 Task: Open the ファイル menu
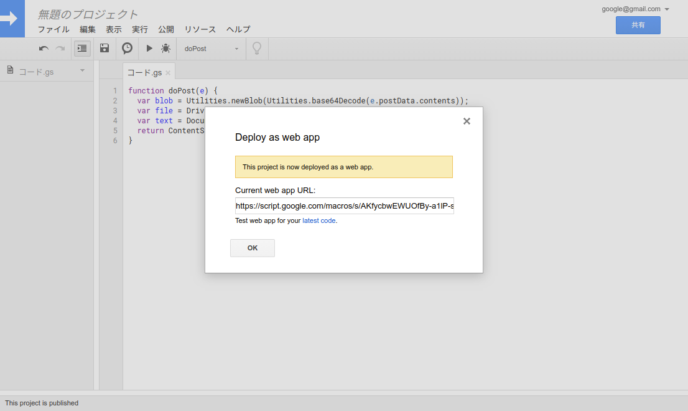pyautogui.click(x=53, y=29)
